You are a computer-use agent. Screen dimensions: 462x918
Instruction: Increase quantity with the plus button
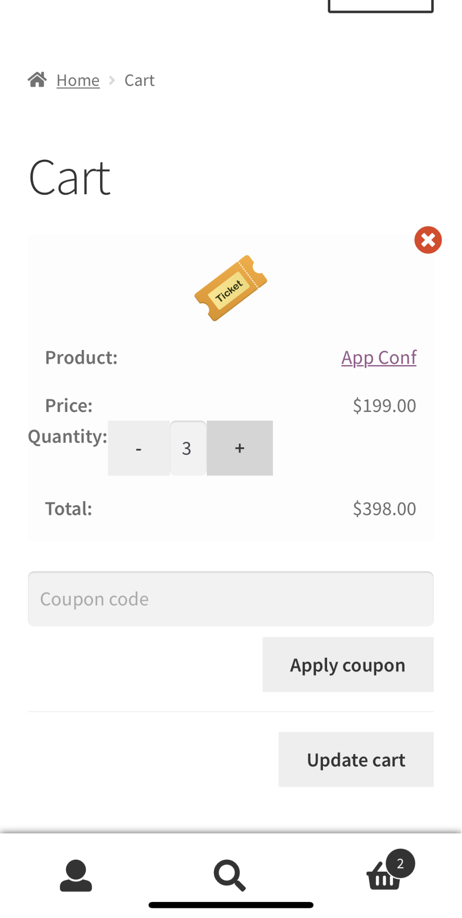click(239, 448)
